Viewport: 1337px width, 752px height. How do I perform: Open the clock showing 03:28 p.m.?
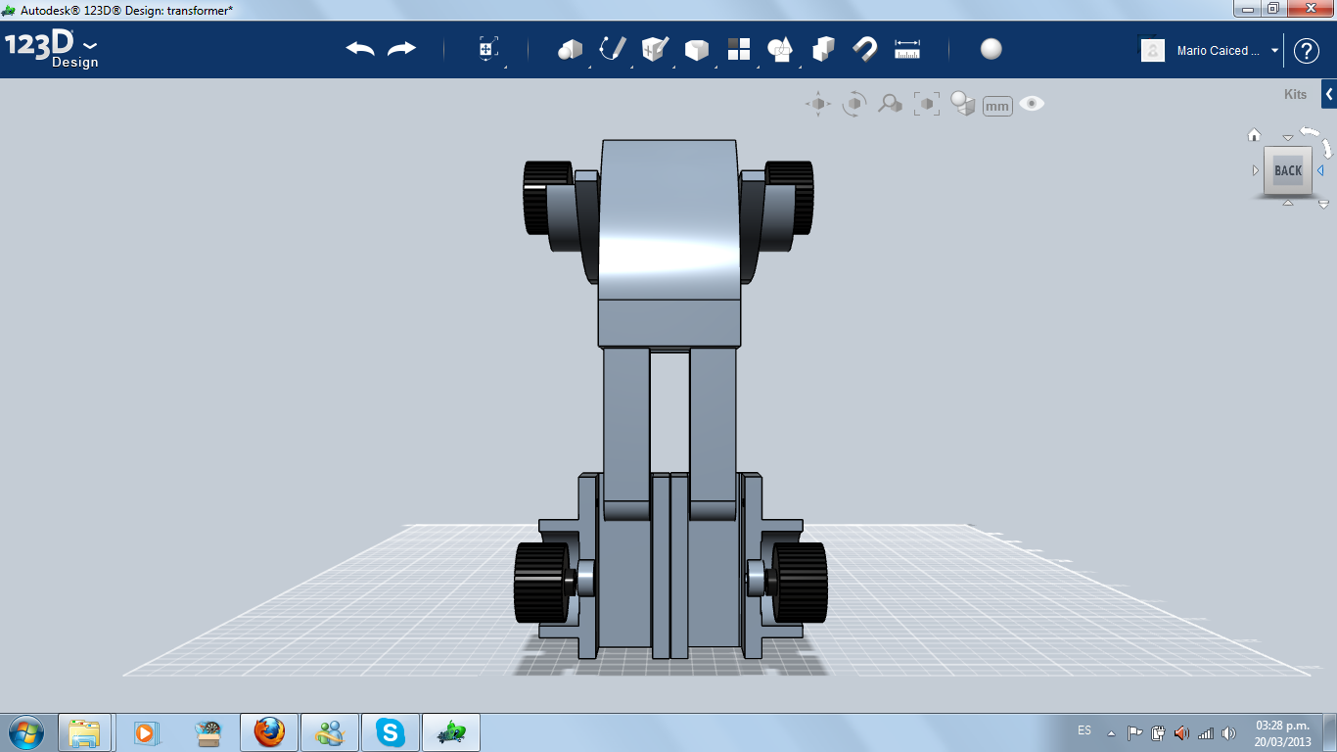pyautogui.click(x=1282, y=732)
